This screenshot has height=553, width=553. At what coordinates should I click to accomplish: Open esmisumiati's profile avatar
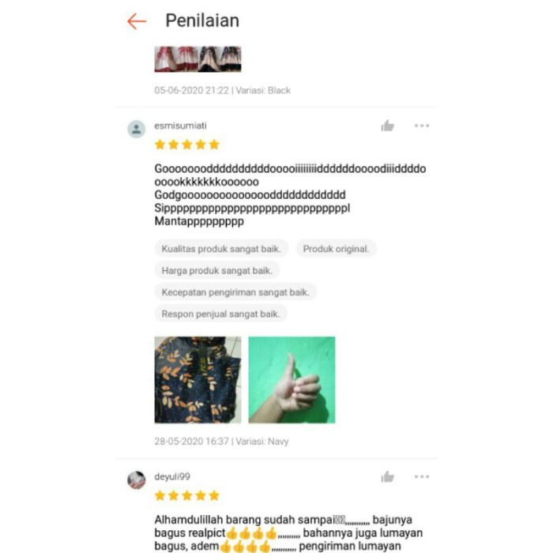136,129
